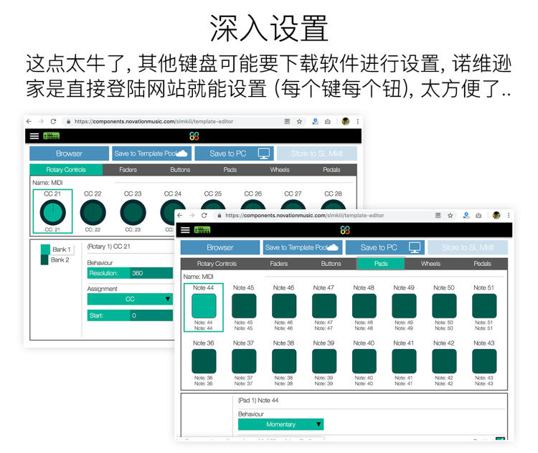
Task: Open hamburger menu in the back Novation window
Action: click(x=34, y=136)
